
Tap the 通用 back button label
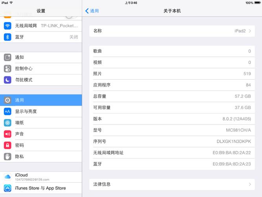point(94,11)
